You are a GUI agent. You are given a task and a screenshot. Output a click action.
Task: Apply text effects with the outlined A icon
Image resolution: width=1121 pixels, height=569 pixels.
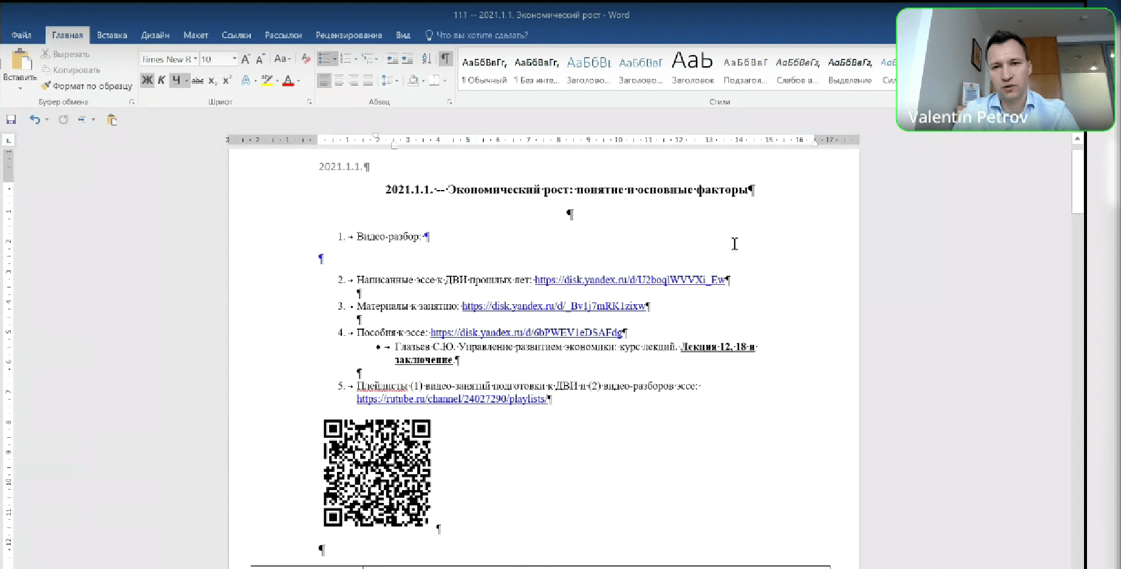pyautogui.click(x=245, y=80)
